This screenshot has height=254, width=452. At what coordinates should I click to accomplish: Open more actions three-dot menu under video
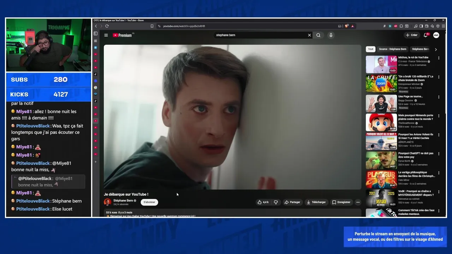click(358, 202)
